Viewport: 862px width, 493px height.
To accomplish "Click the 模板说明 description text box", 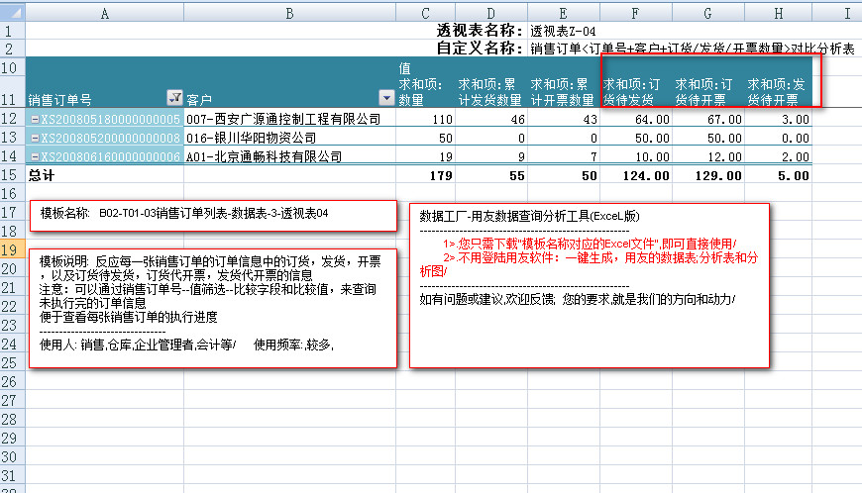I will click(213, 307).
